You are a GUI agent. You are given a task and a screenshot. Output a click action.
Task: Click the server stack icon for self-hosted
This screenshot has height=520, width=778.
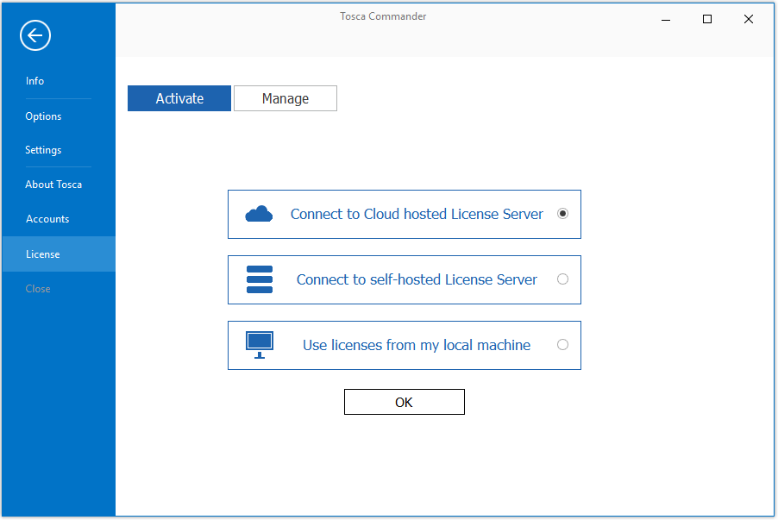259,279
